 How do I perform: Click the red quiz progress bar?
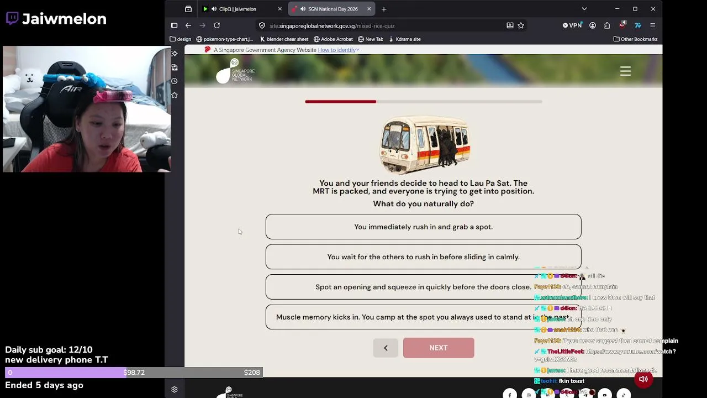click(x=340, y=102)
